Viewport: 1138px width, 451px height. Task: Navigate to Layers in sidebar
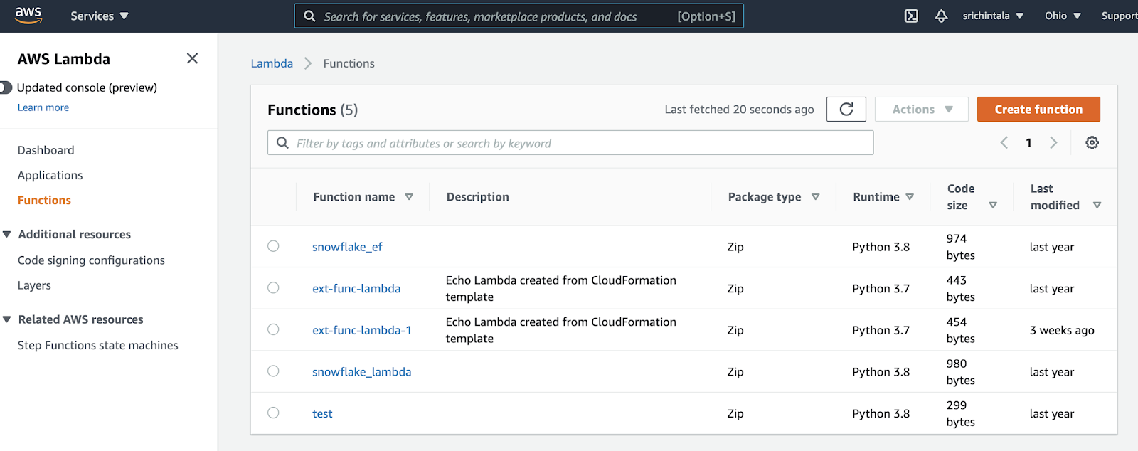34,285
